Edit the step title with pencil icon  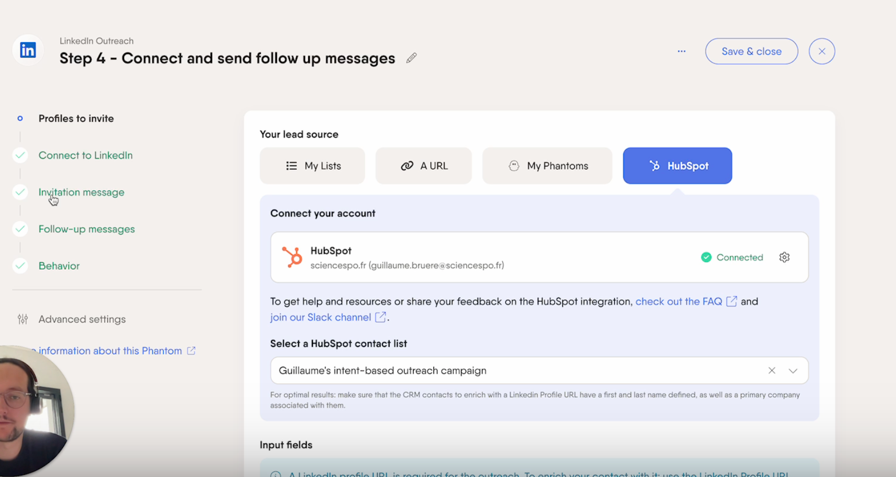click(x=411, y=58)
